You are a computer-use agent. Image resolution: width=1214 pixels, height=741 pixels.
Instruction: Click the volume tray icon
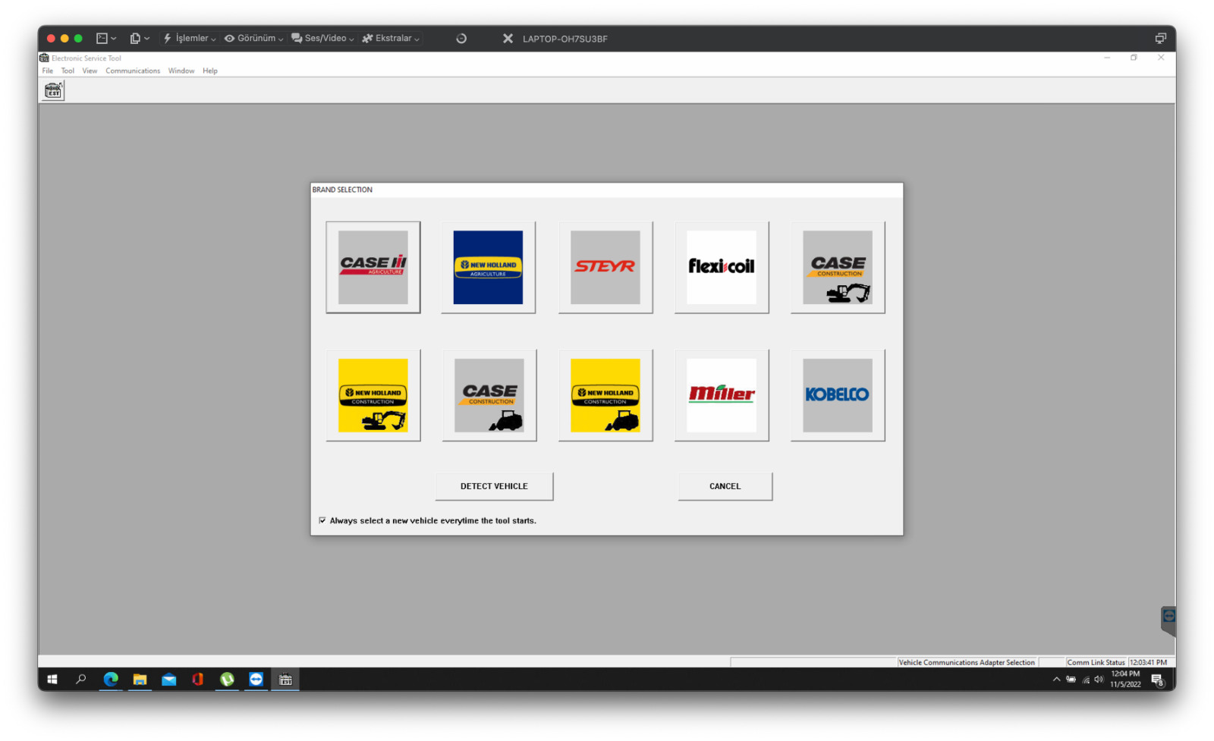coord(1099,680)
